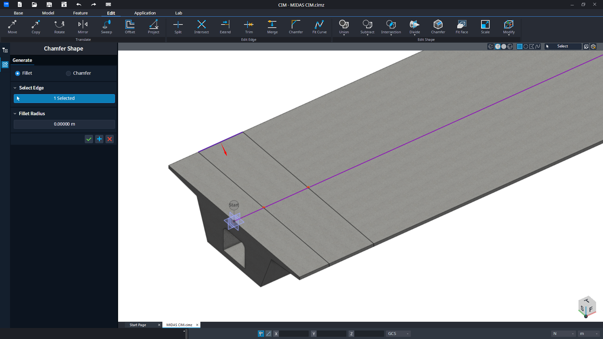Select the Fit Curve tool
Image resolution: width=603 pixels, height=339 pixels.
click(319, 27)
